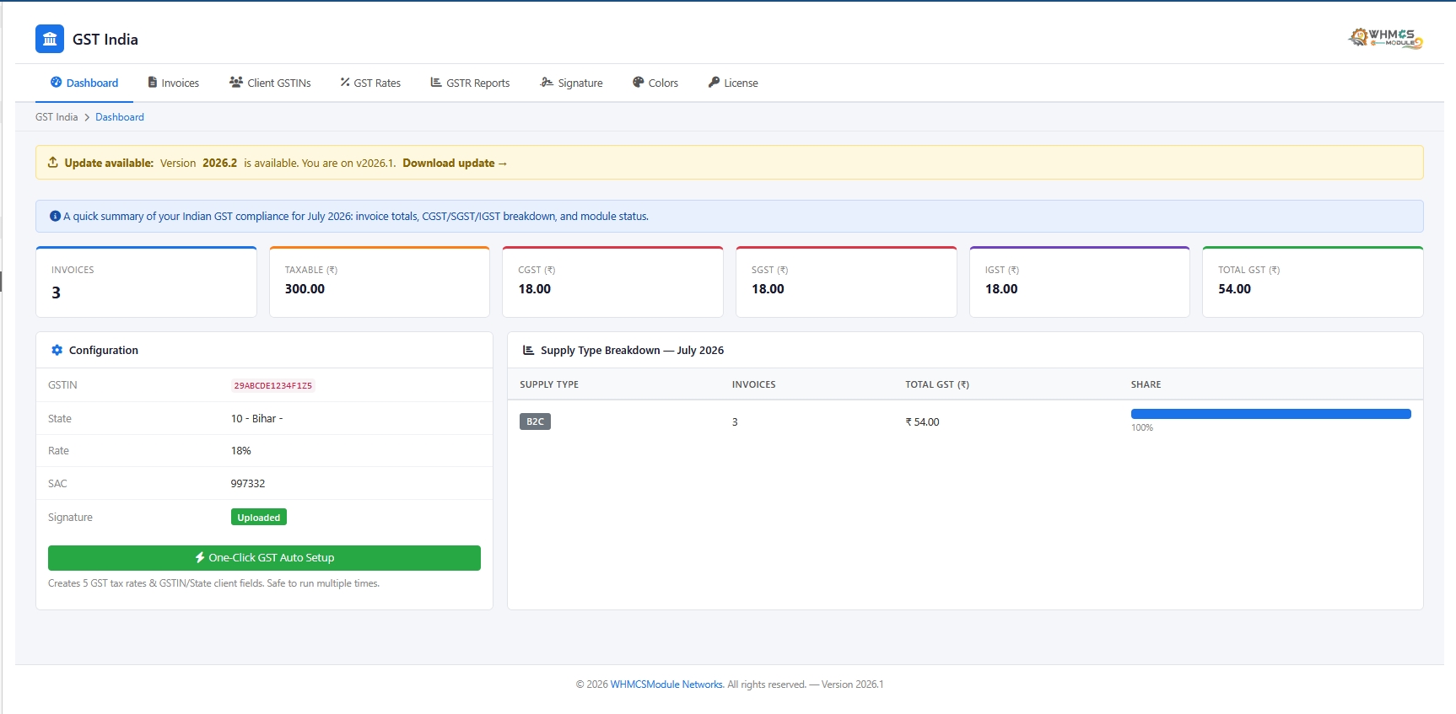The width and height of the screenshot is (1456, 714).
Task: Click the chart icon beside Supply Type Breakdown
Action: (528, 350)
